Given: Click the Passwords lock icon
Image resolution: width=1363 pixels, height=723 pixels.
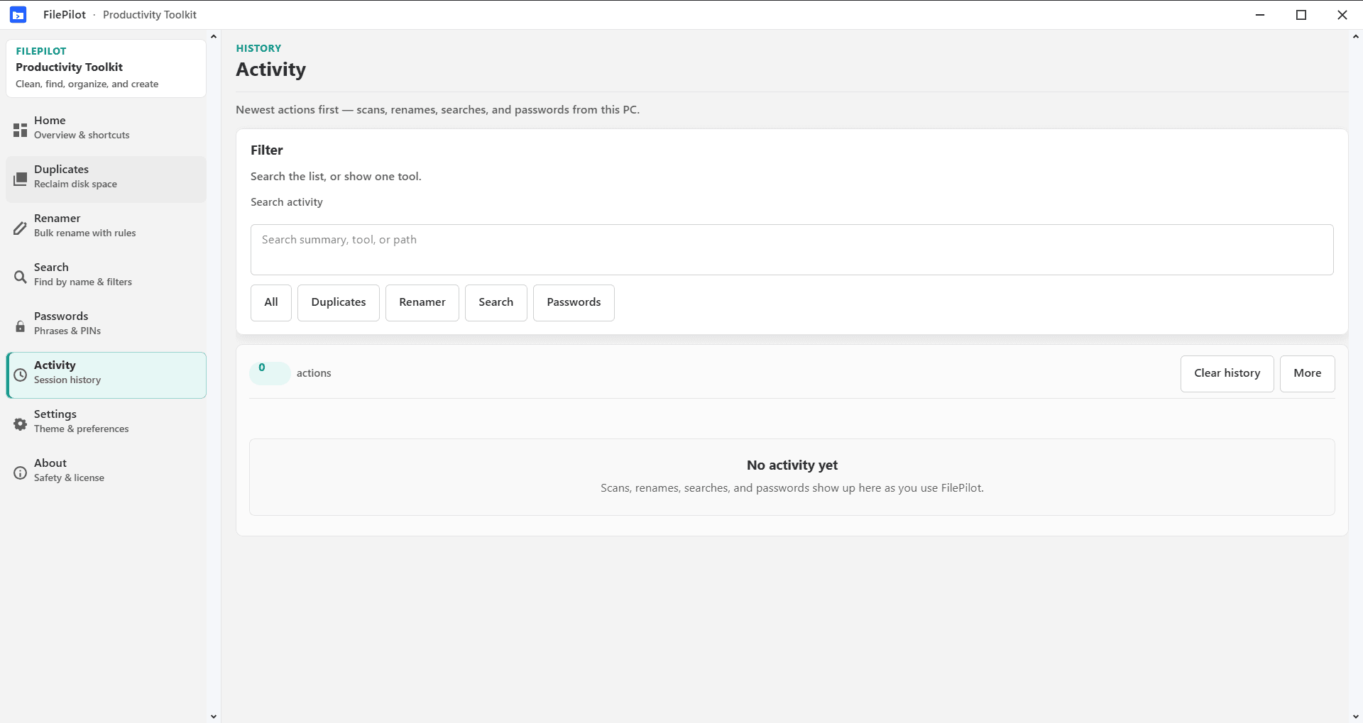Looking at the screenshot, I should tap(20, 326).
